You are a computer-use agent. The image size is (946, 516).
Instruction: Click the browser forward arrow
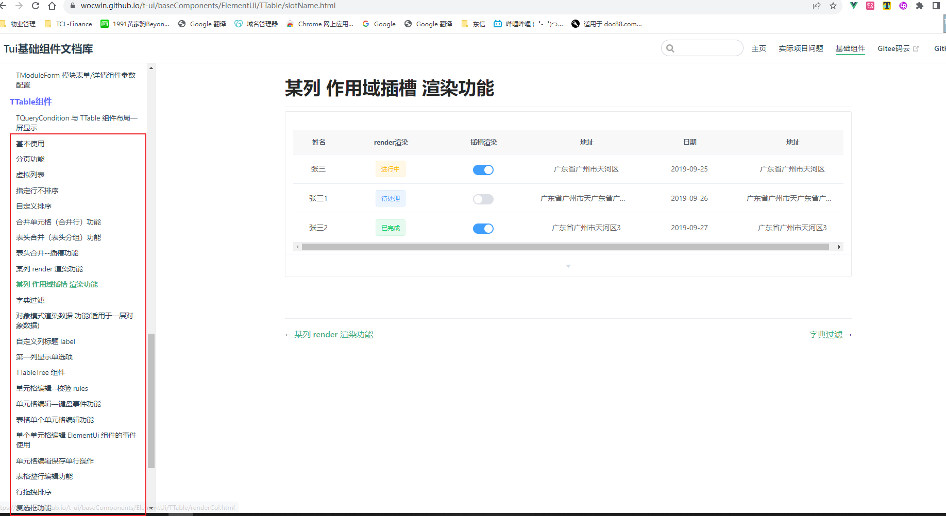click(x=19, y=6)
